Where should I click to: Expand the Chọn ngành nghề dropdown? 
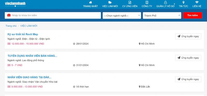coord(122,15)
